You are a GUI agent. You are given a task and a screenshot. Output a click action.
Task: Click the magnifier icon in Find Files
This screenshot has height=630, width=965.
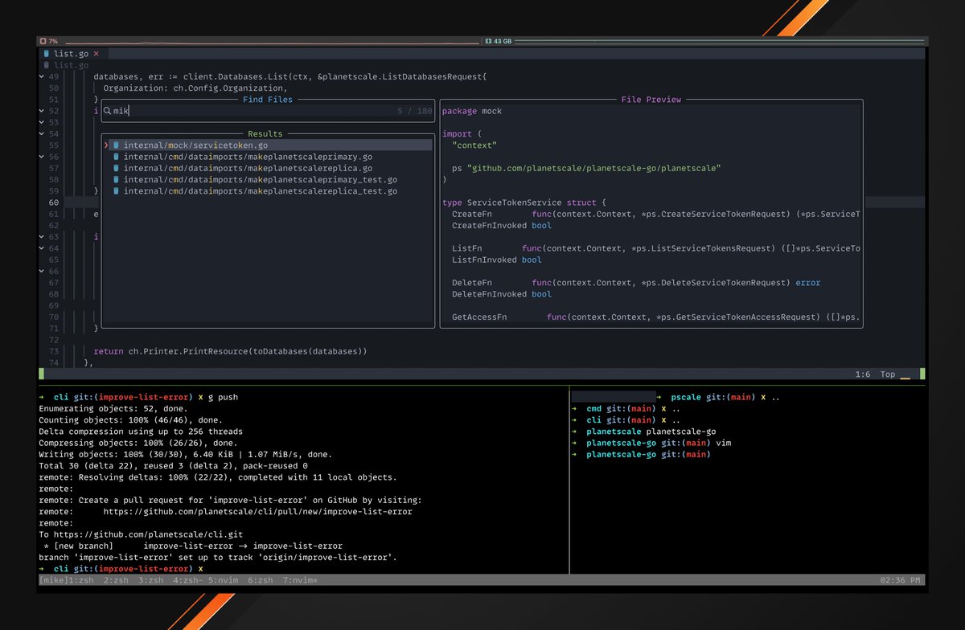pos(107,111)
